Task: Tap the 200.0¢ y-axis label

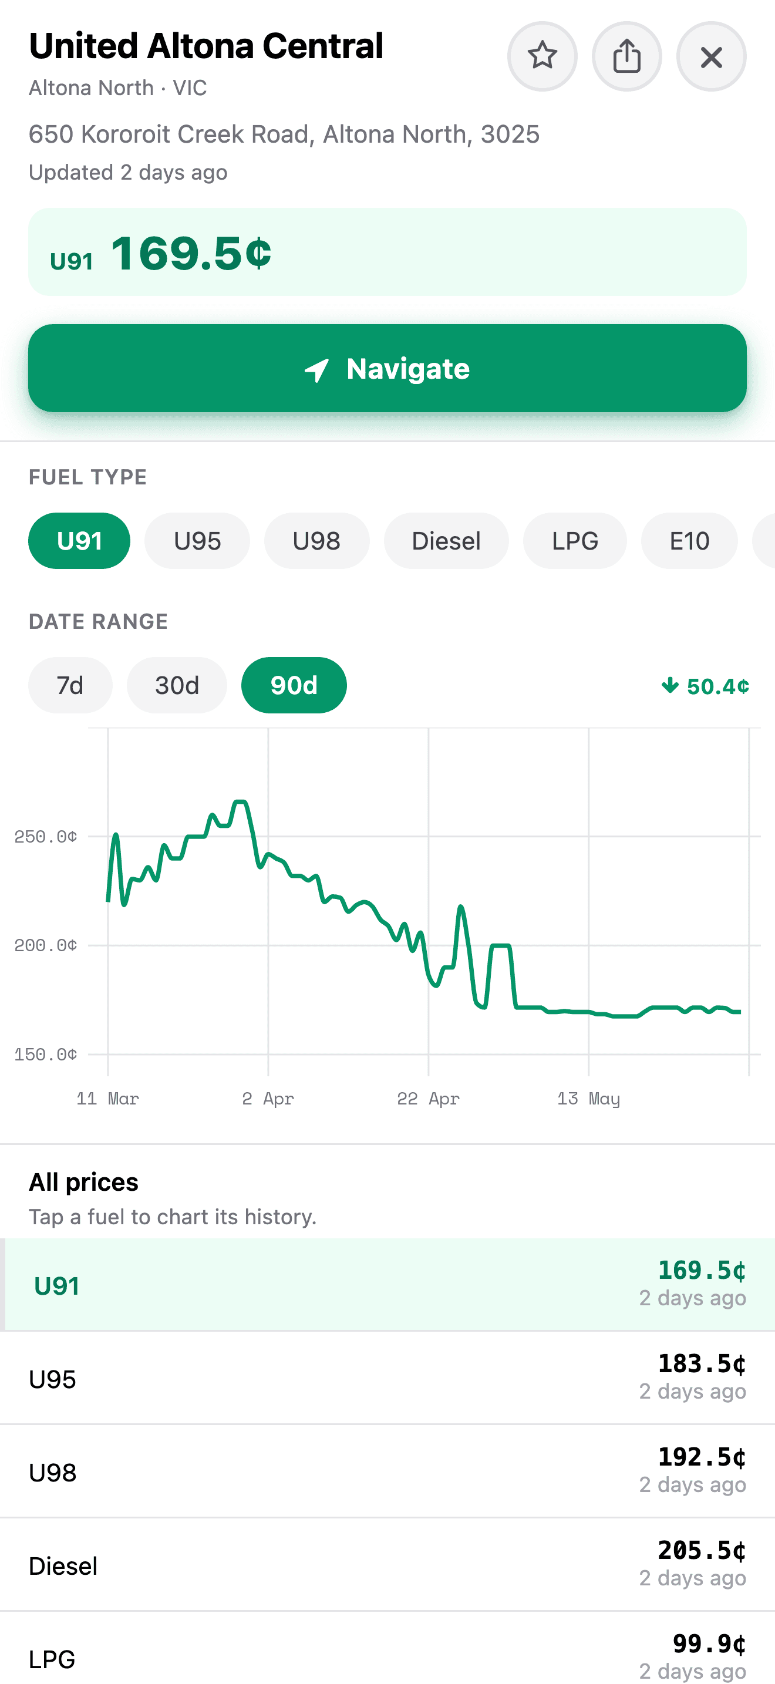Action: [x=46, y=945]
